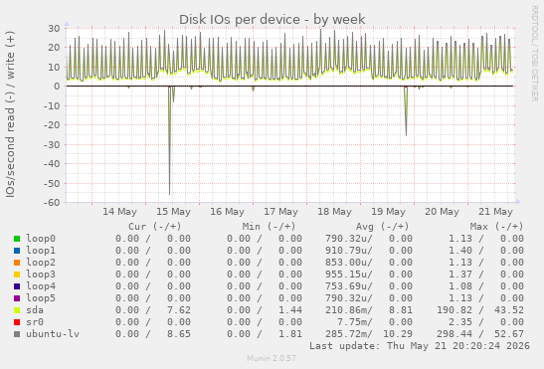The width and height of the screenshot is (544, 369).
Task: Select the loop2 device label
Action: pyautogui.click(x=41, y=263)
